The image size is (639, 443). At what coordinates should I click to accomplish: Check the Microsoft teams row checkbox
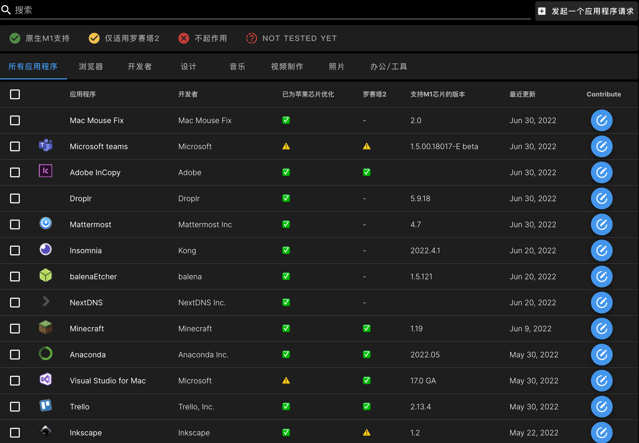point(15,147)
